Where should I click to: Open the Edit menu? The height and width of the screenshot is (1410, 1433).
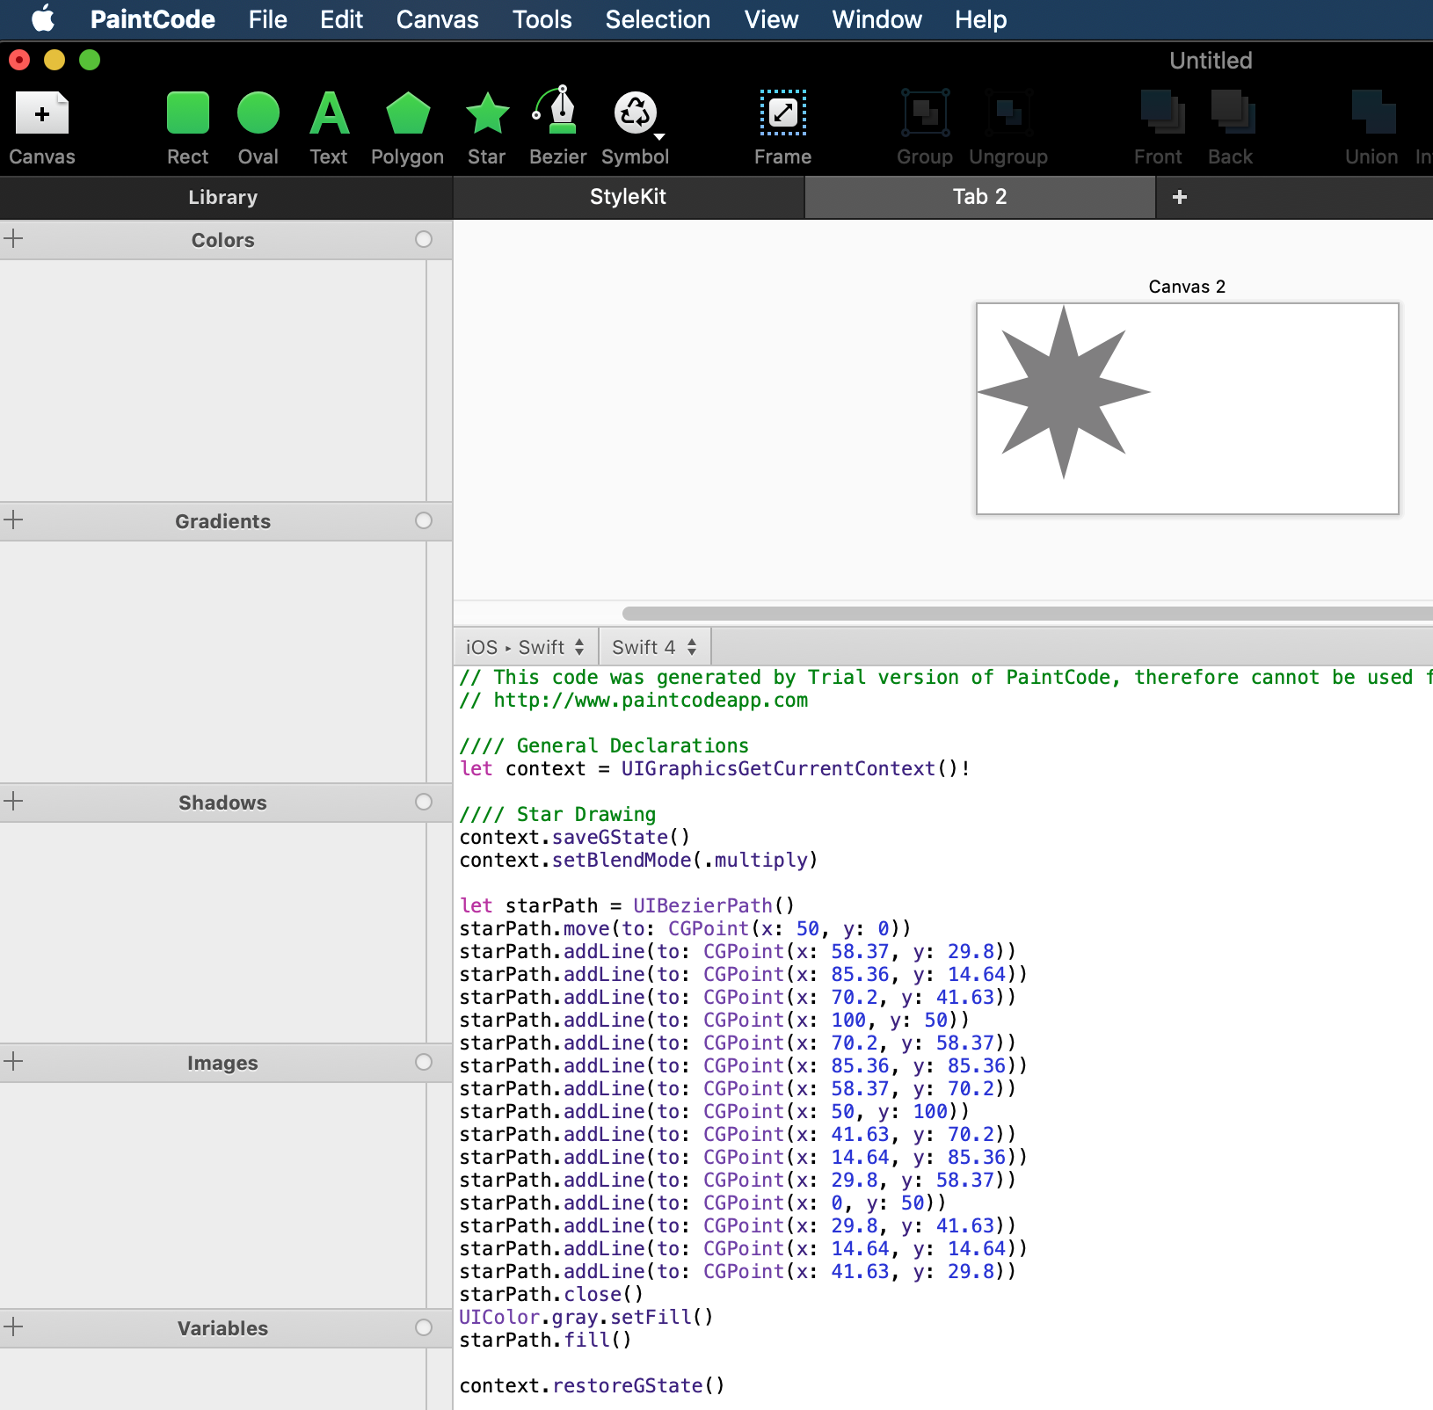341,19
